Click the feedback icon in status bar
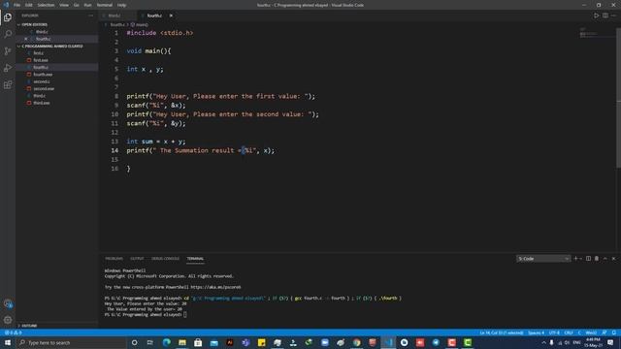The image size is (621, 349). [x=604, y=333]
